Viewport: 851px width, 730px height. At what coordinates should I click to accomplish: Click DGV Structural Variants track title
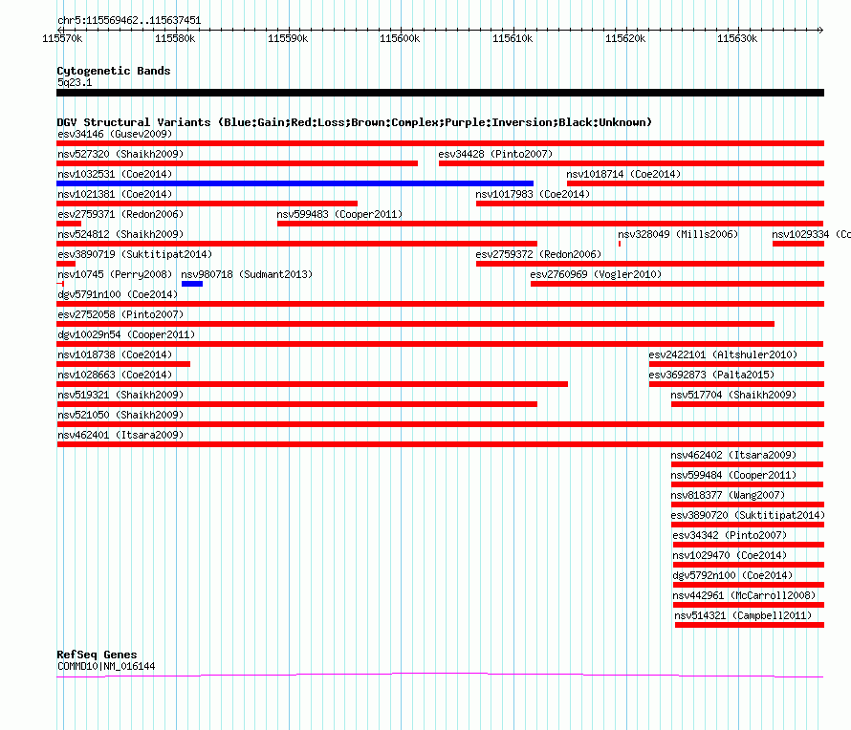(355, 122)
